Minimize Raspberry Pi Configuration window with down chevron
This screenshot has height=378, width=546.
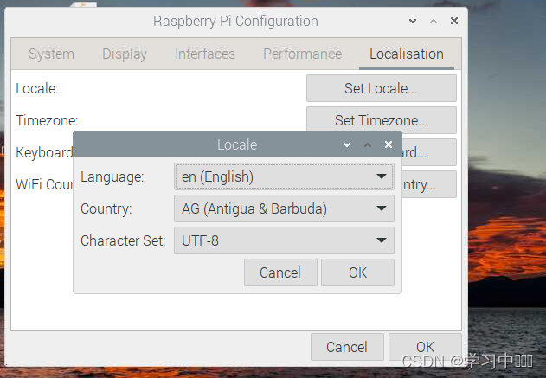[413, 22]
